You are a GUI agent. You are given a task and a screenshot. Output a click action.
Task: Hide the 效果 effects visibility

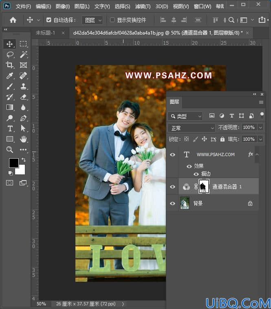(x=189, y=166)
